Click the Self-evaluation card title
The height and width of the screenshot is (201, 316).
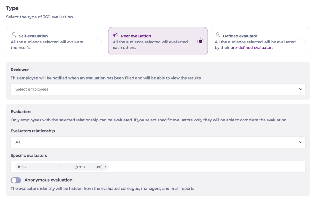tap(33, 36)
